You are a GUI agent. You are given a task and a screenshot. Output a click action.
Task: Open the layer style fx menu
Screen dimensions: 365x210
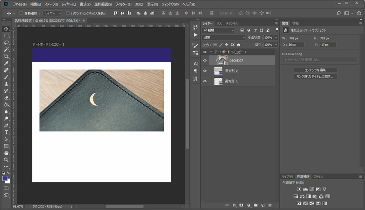pyautogui.click(x=234, y=205)
